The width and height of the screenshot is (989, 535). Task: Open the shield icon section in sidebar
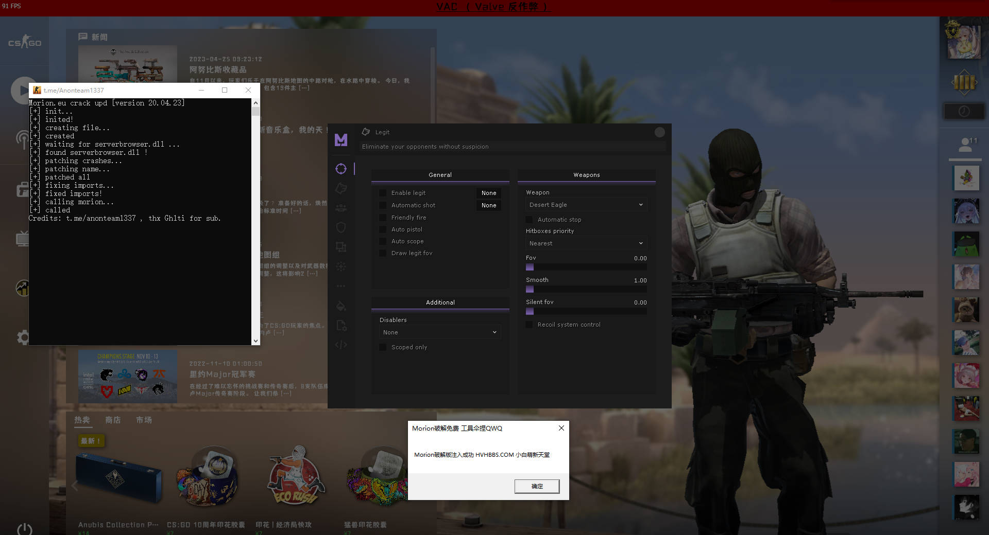tap(341, 227)
